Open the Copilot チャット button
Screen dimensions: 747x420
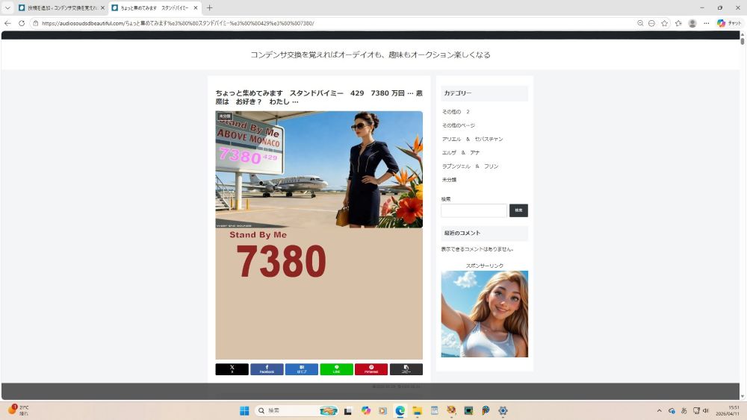730,23
